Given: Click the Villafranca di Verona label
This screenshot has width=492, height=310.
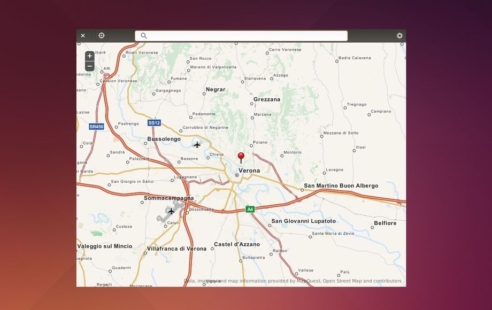Looking at the screenshot, I should (x=176, y=249).
